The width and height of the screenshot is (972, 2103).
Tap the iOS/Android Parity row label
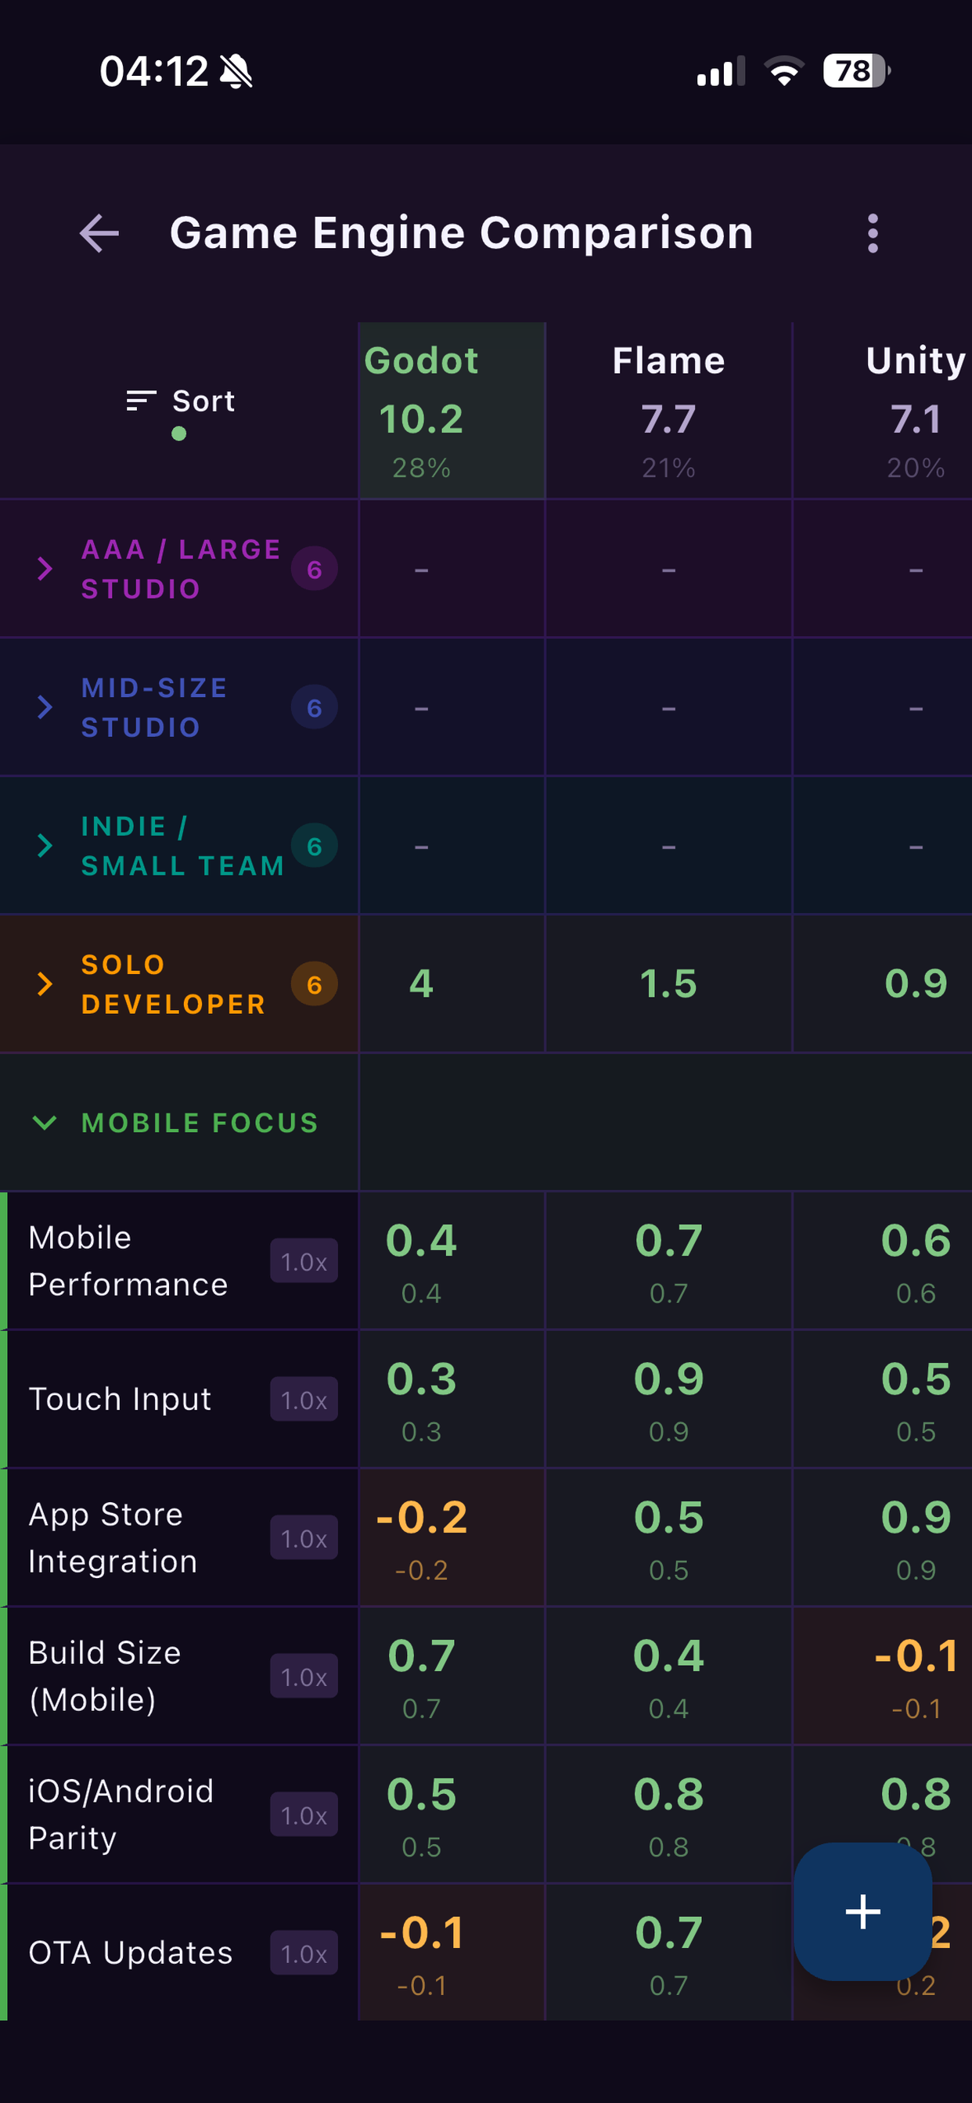click(121, 1815)
